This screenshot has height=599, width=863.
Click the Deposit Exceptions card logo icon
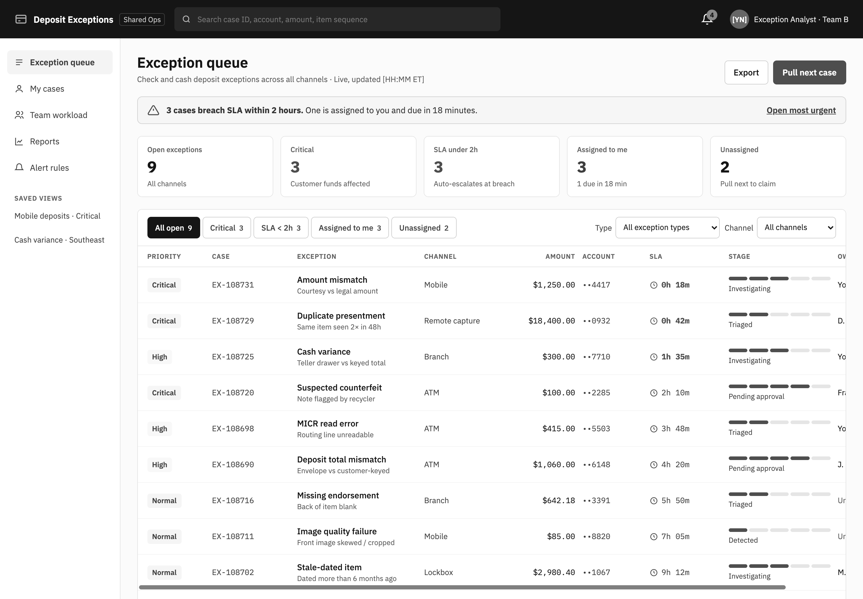click(x=21, y=19)
